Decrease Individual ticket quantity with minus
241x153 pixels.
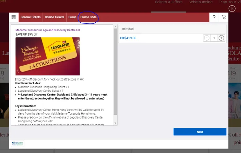(x=207, y=38)
